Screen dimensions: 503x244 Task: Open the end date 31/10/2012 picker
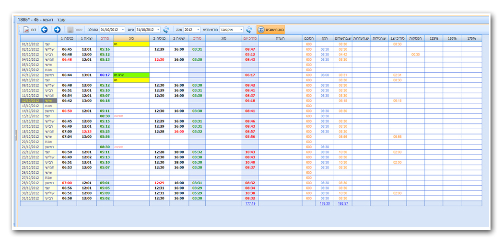click(158, 30)
